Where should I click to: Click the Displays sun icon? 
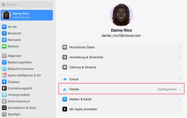click(x=4, y=82)
